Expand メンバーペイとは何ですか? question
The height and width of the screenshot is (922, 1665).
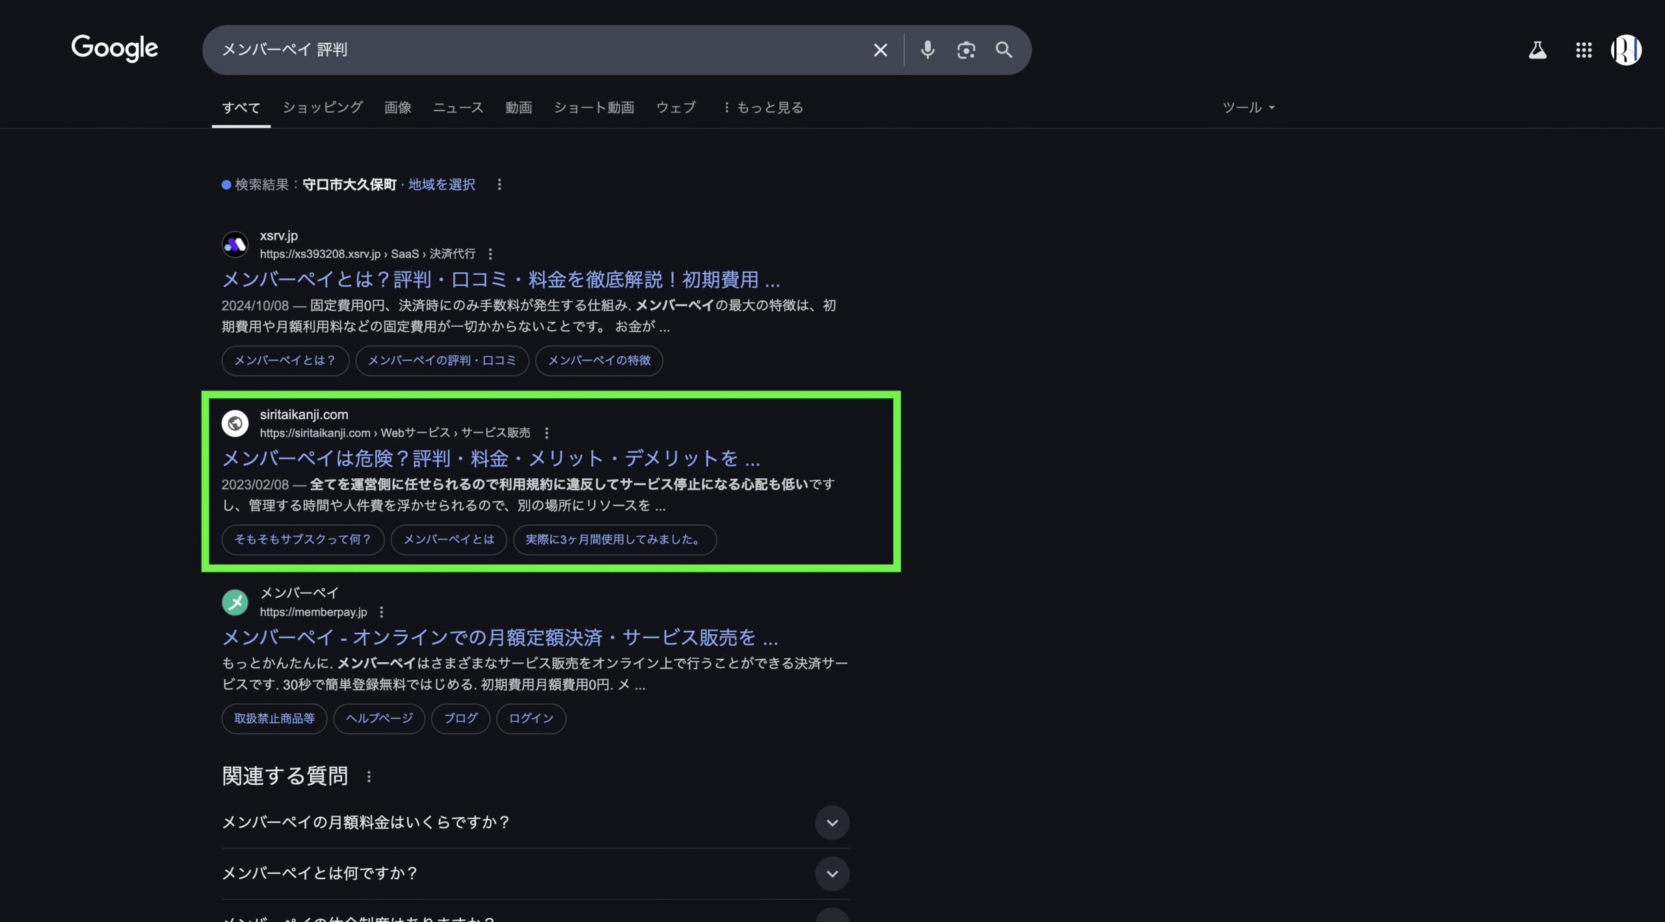[x=535, y=873]
